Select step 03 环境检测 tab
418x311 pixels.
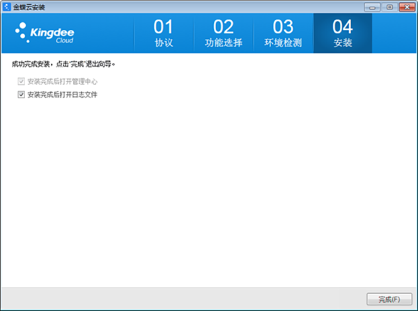click(x=283, y=33)
